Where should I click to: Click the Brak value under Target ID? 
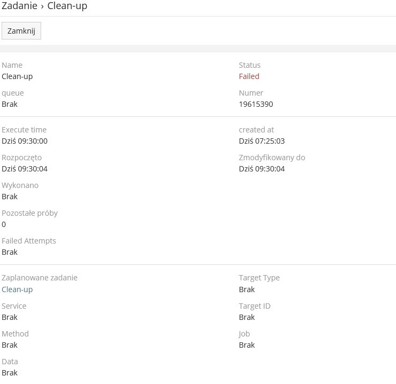click(x=247, y=317)
